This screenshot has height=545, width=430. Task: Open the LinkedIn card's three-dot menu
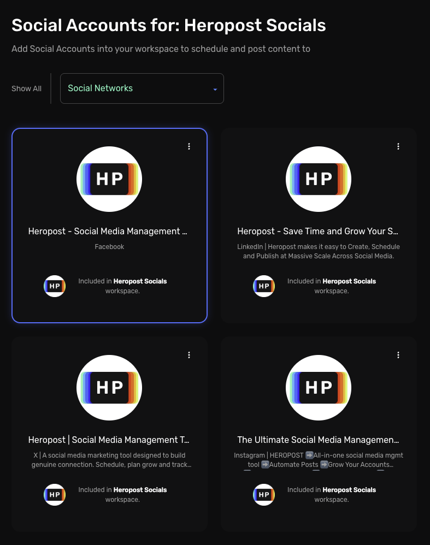click(398, 146)
